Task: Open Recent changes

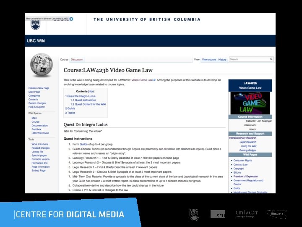Action: point(37,103)
